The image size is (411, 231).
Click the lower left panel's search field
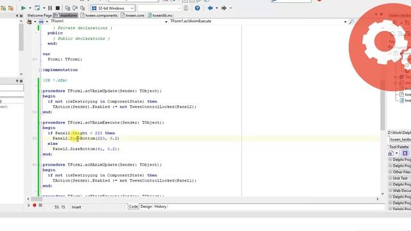click(12, 88)
